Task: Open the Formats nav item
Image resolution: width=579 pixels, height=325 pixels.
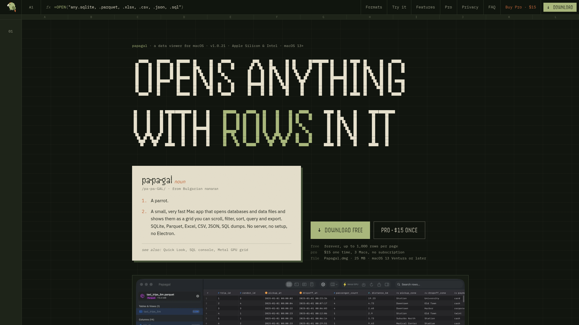Action: (x=374, y=7)
